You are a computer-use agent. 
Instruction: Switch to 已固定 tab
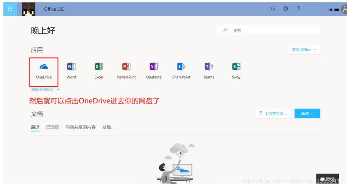tap(52, 127)
